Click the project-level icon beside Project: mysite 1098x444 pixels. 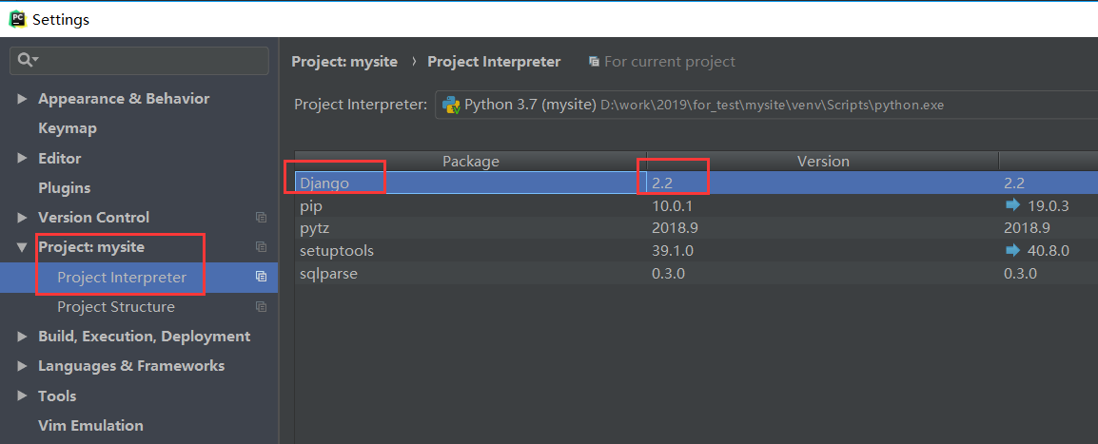(x=261, y=247)
